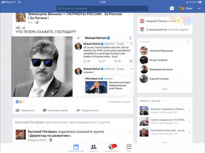
Task: Open Эммануэль Виньеон profile photo
Action: [20, 17]
